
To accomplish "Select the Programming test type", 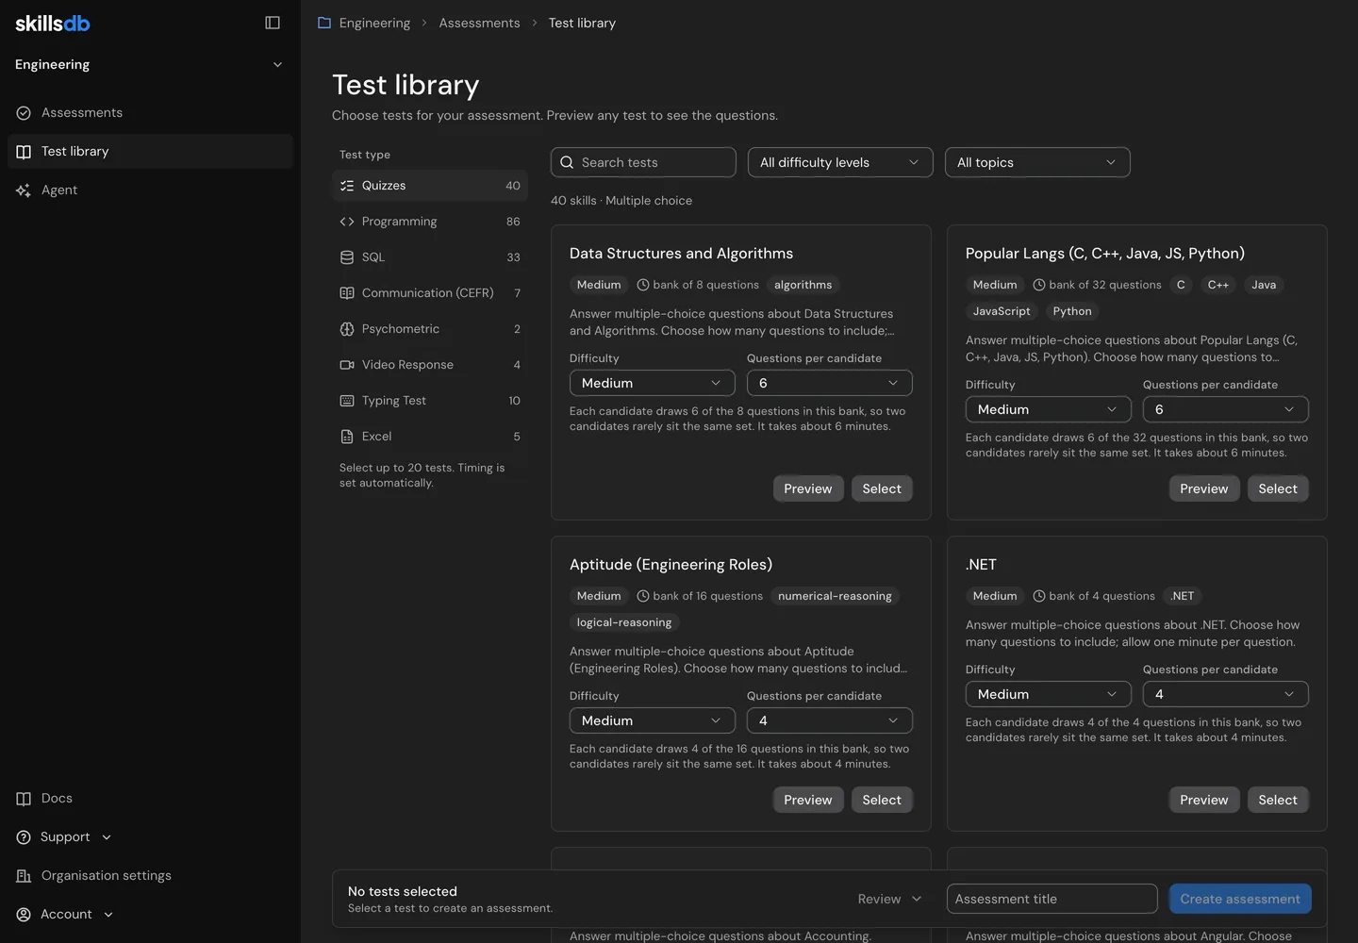I will click(x=429, y=222).
